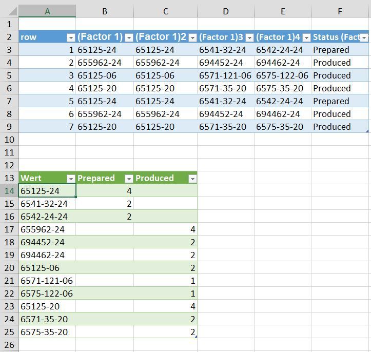Viewport: 371px width, 352px height.
Task: Select cell D9 with 6571-35-20
Action: pos(226,127)
